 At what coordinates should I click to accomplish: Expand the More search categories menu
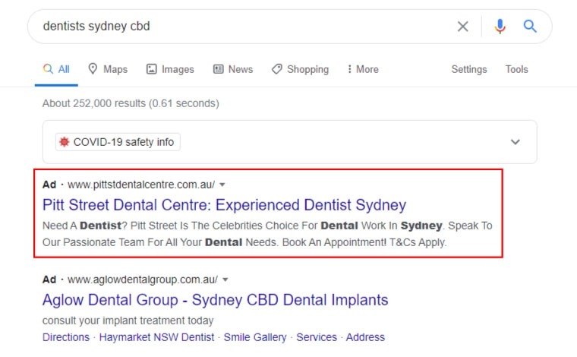click(362, 69)
